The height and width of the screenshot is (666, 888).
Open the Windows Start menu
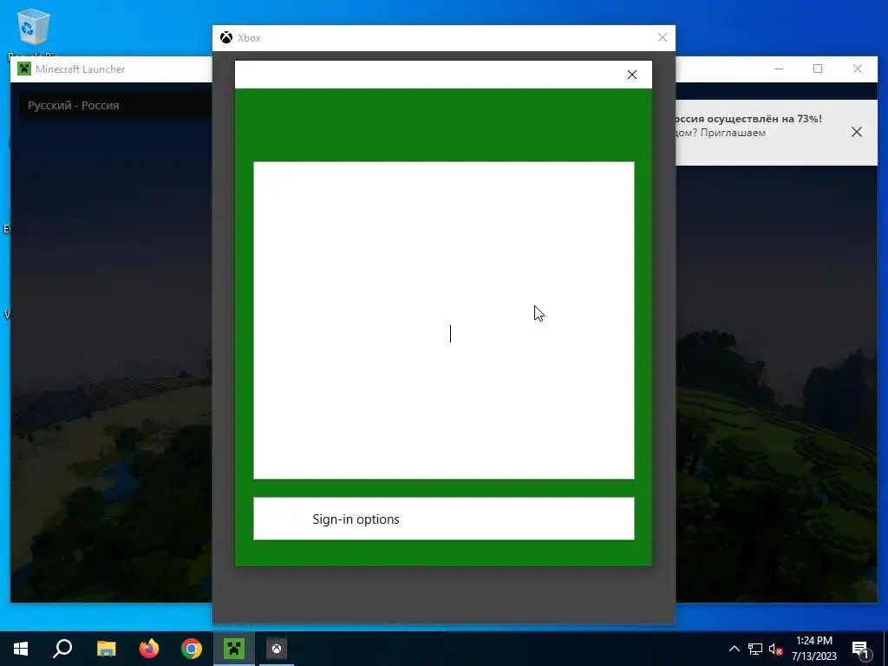(21, 649)
